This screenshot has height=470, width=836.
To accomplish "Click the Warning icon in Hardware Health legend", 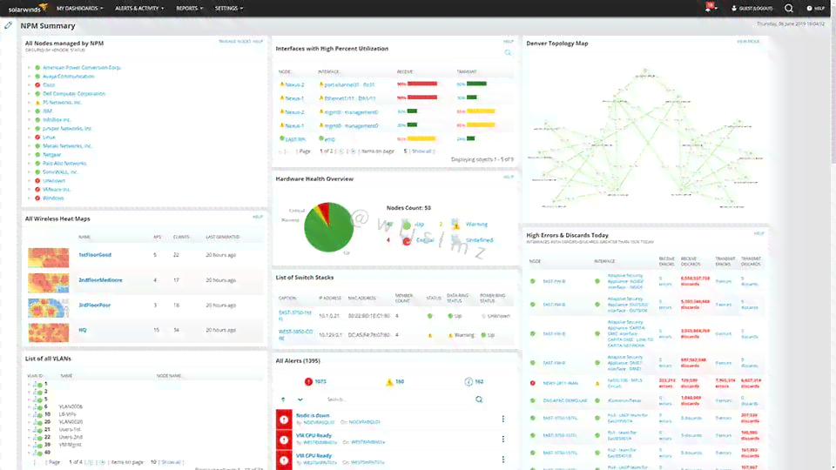I will point(455,224).
